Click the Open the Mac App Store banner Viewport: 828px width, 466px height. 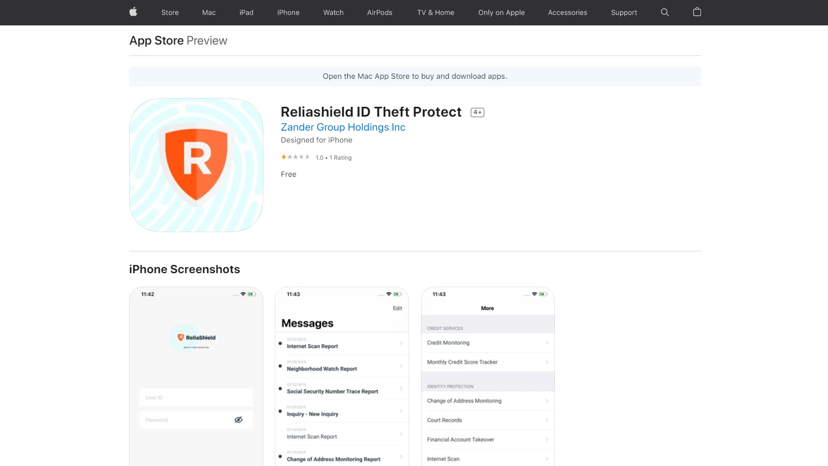click(415, 76)
